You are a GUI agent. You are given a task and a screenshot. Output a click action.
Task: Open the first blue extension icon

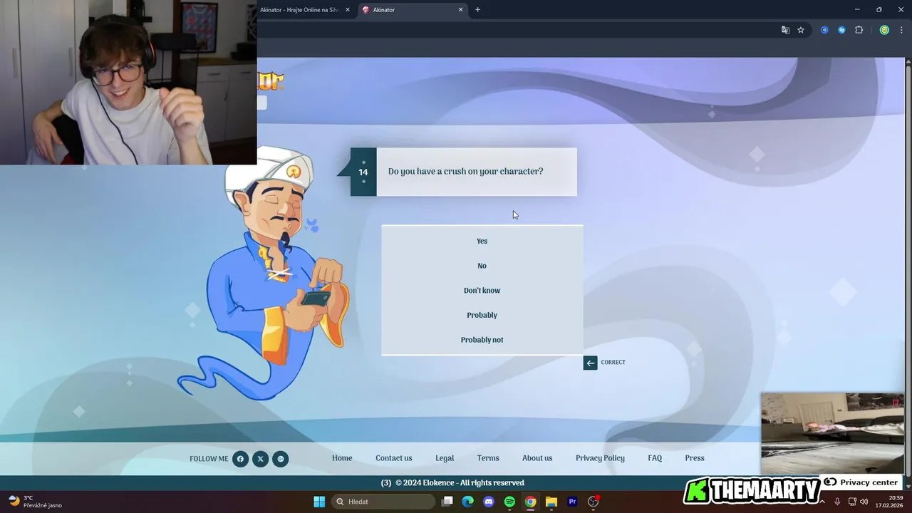point(824,30)
